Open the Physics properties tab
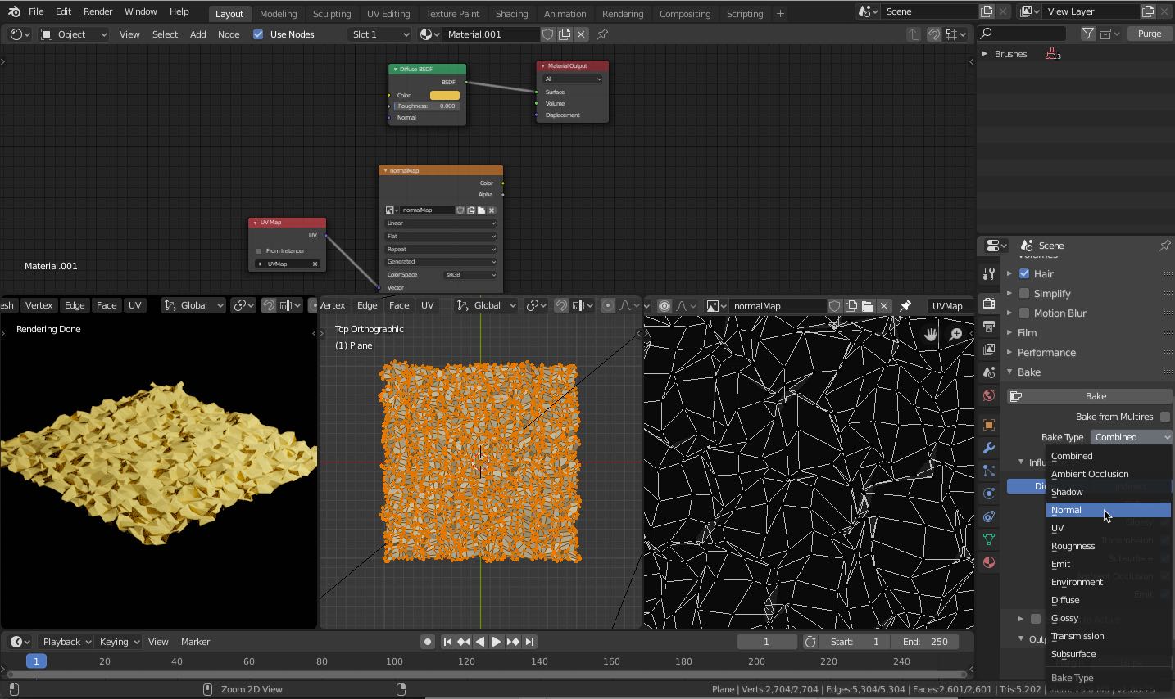This screenshot has height=699, width=1175. 989,494
